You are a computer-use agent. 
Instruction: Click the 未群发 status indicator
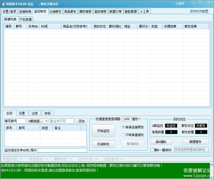tap(201, 126)
